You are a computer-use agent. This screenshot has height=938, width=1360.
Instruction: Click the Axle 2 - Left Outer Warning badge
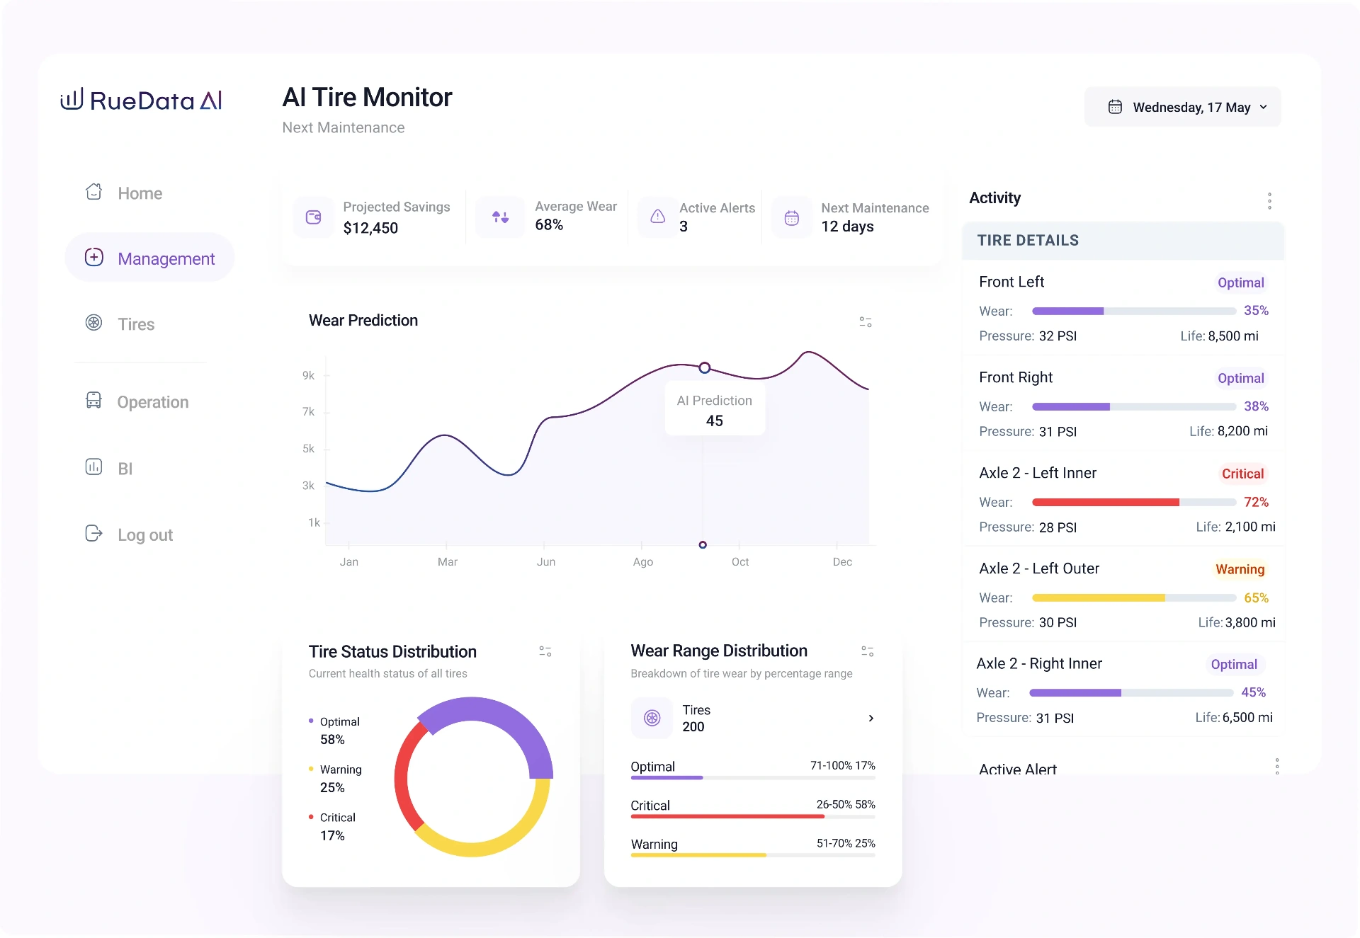pos(1240,569)
